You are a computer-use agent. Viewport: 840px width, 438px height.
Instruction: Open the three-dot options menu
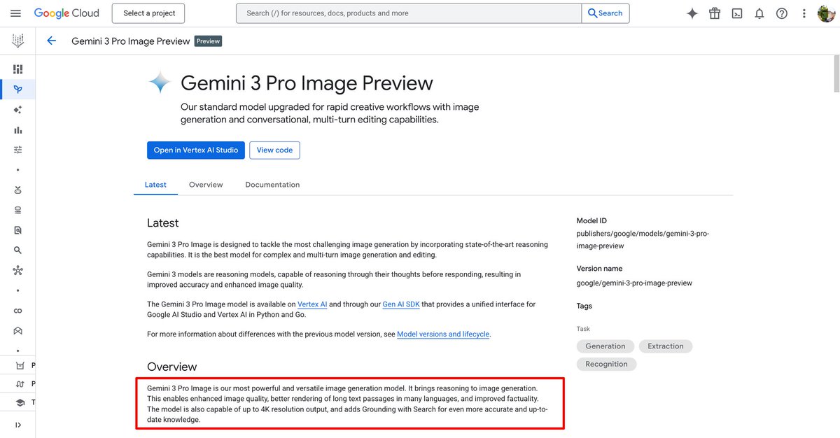click(804, 13)
